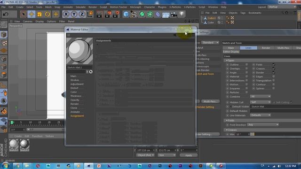Open the spline pen tool icon
Screen dimensions: 301x169
click(x=134, y=14)
